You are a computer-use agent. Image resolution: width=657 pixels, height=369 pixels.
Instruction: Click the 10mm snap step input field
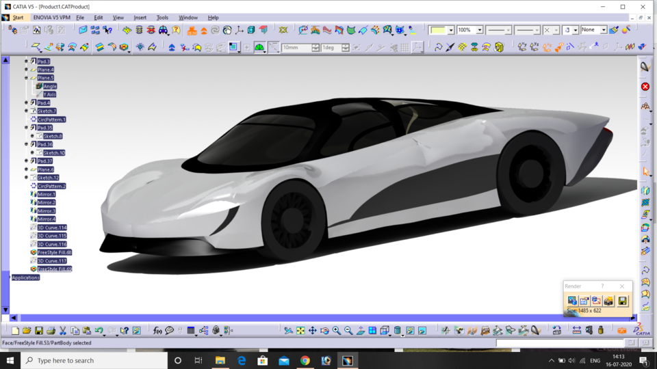click(296, 48)
